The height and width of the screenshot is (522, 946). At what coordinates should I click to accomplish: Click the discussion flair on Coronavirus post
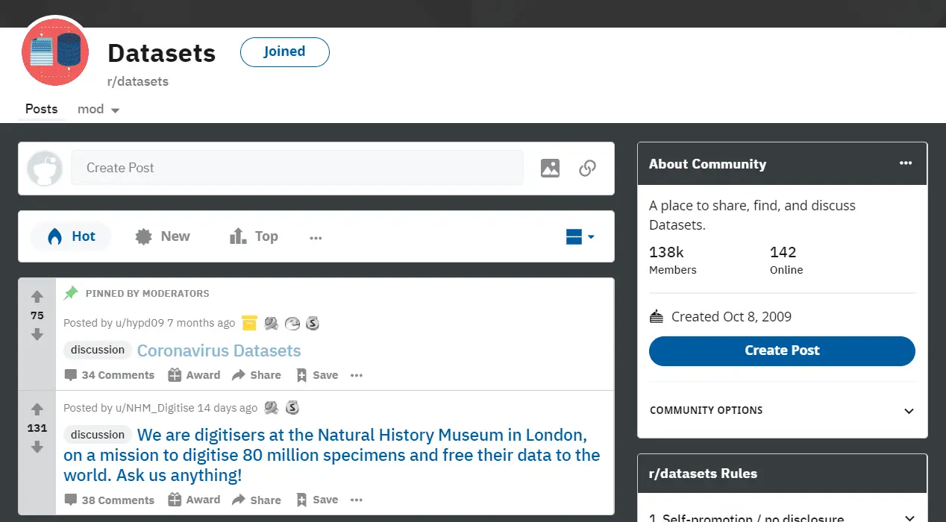pyautogui.click(x=98, y=350)
